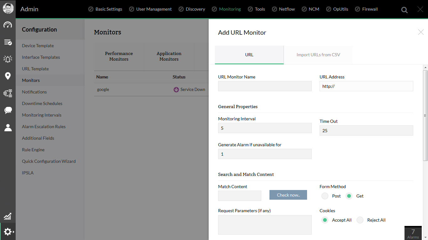Click the Alarms counter badge at bottom right
Image resolution: width=428 pixels, height=240 pixels.
(413, 233)
